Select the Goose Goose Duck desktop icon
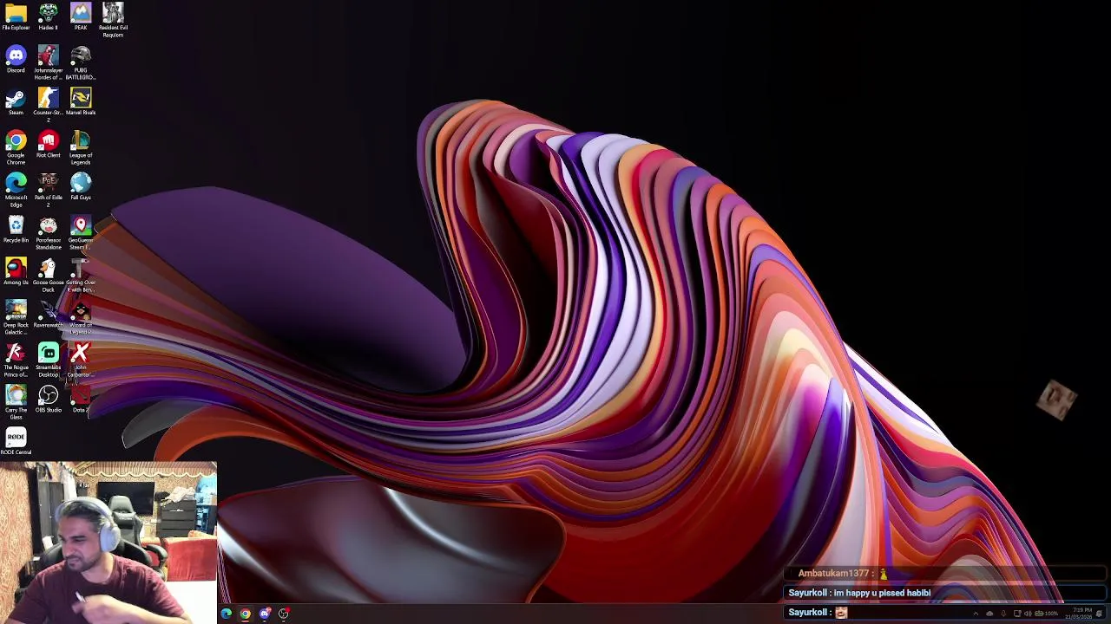1111x624 pixels. click(x=48, y=275)
